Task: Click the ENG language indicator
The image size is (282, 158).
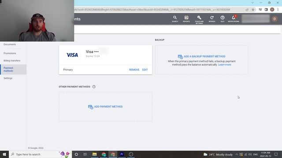Action: click(256, 154)
